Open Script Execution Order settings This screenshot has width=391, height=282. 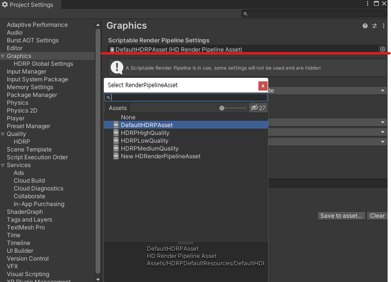pos(38,157)
